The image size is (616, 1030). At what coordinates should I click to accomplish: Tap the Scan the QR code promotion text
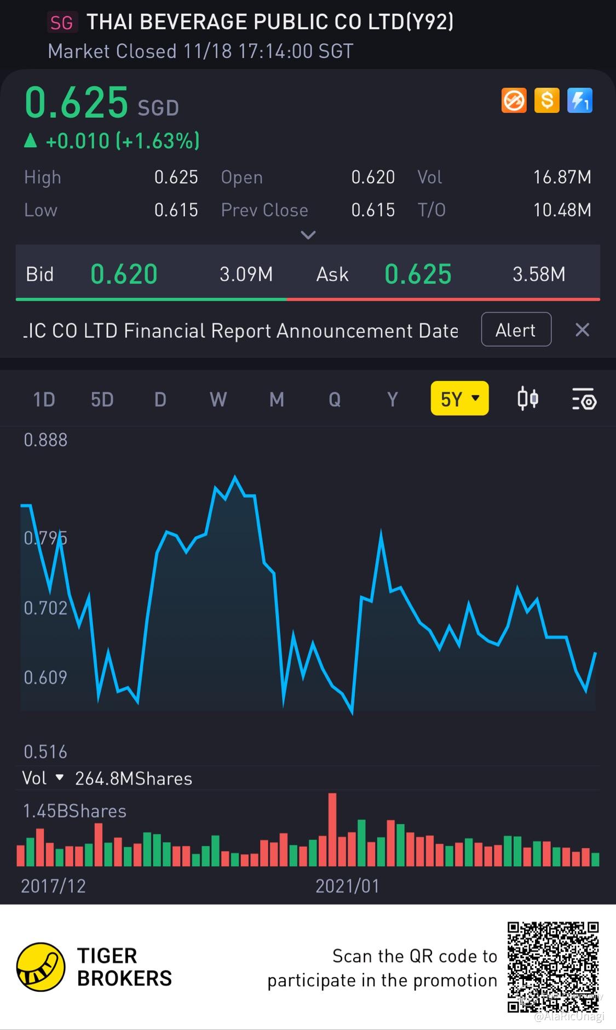pos(382,968)
